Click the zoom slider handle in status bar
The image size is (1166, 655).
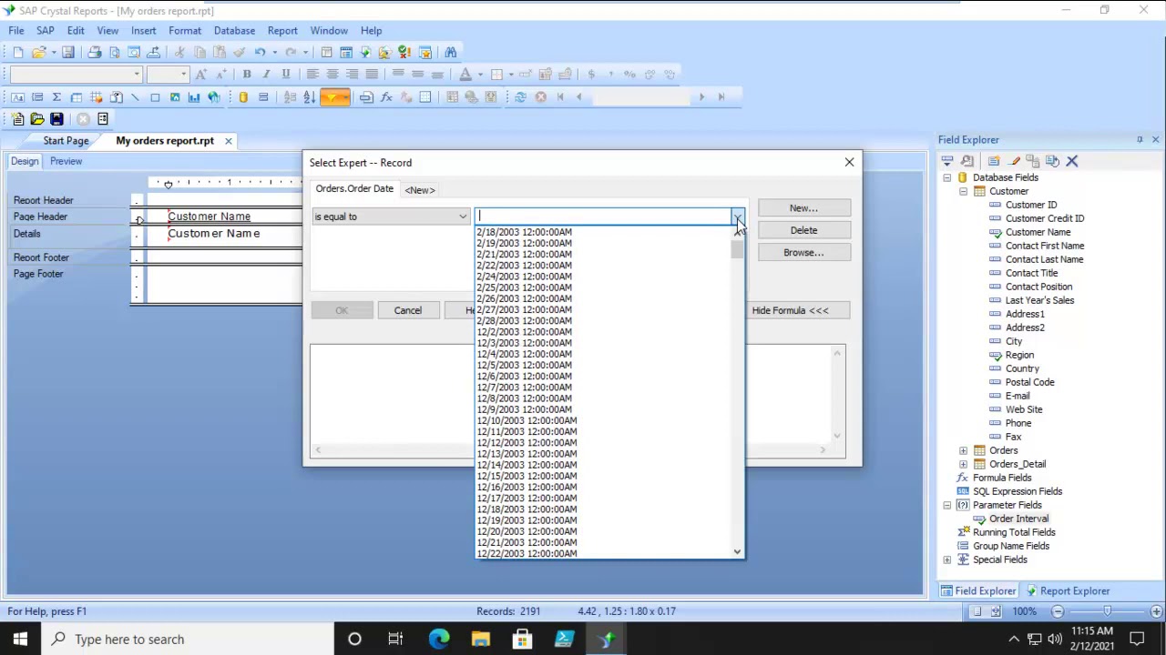tap(1107, 611)
